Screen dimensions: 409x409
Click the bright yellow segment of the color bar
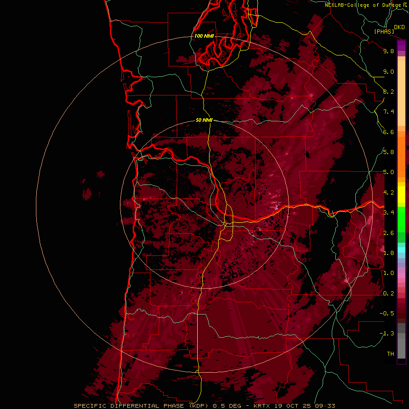coord(401,195)
